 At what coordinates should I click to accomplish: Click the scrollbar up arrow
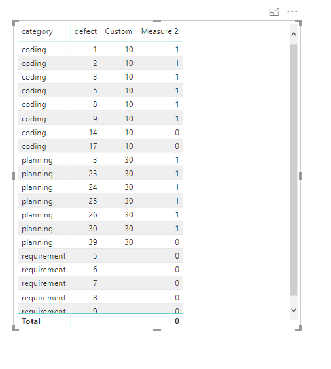(x=294, y=34)
